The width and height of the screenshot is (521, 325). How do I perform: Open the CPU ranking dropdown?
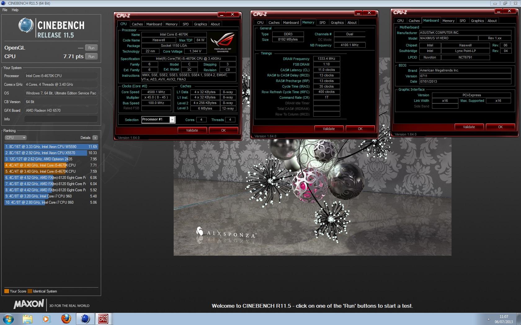16,138
